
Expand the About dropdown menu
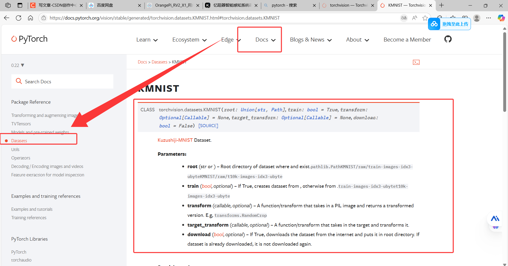358,40
